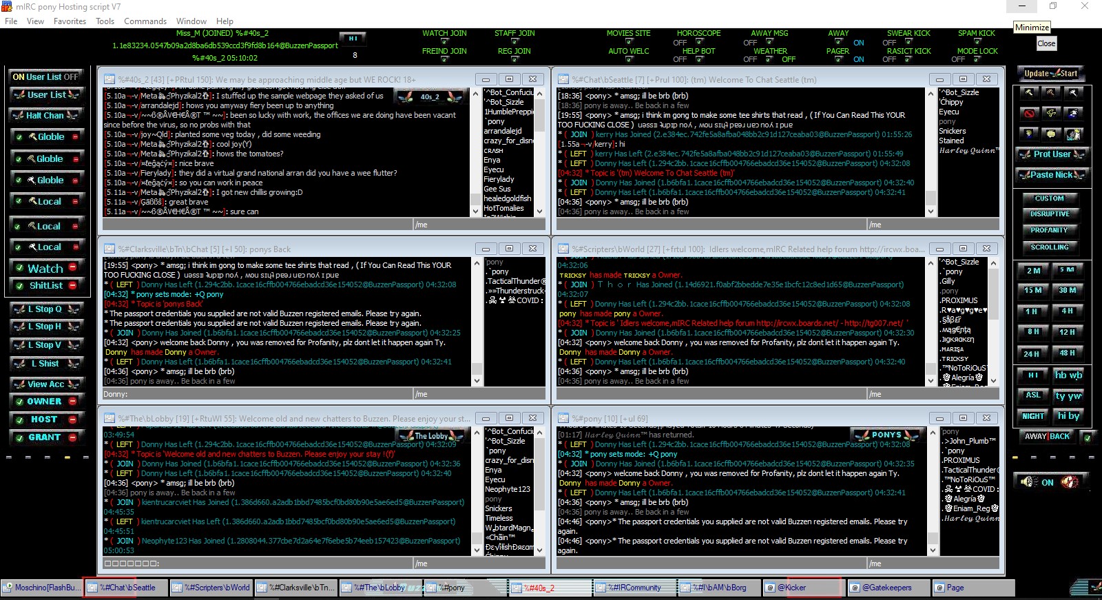Open the Window menu

(x=191, y=21)
